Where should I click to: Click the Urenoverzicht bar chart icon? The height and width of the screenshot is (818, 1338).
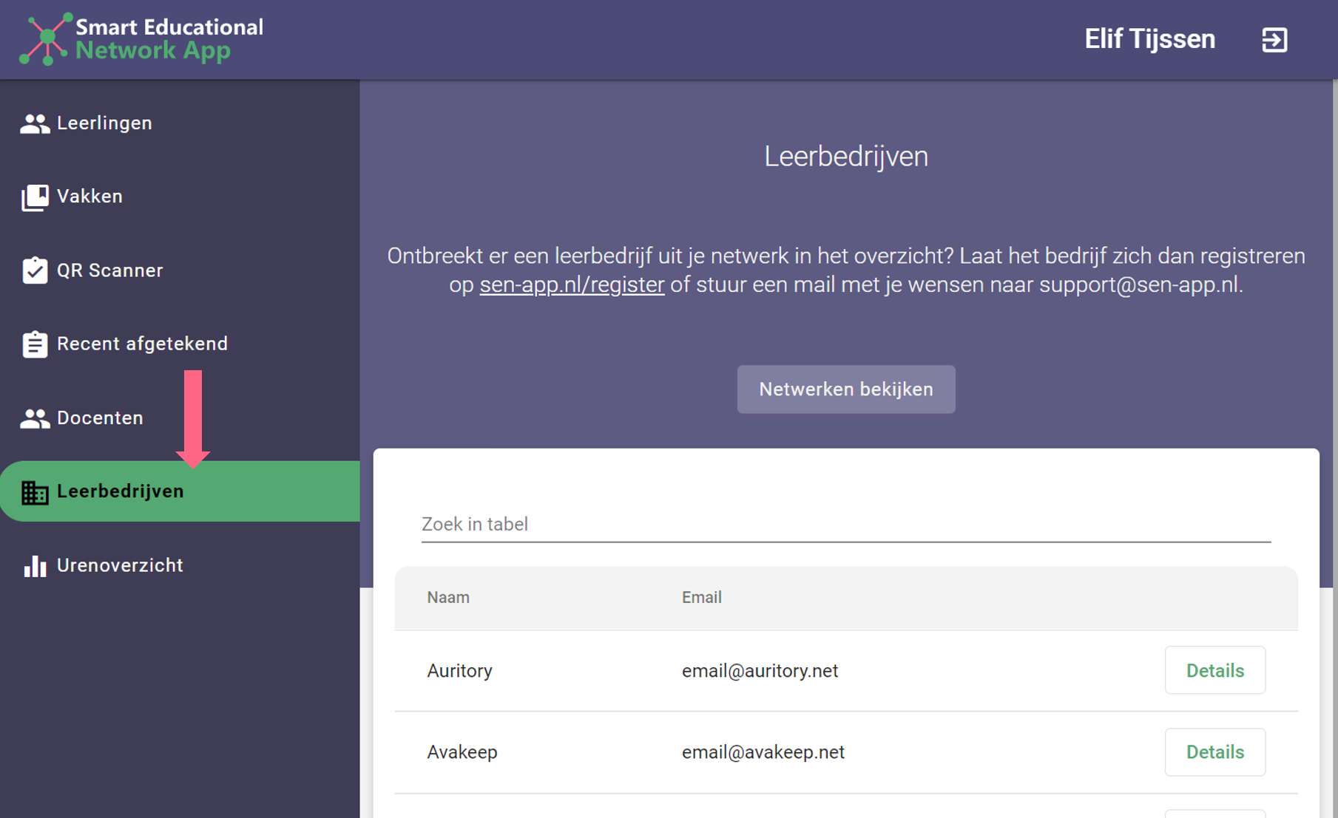pos(35,566)
